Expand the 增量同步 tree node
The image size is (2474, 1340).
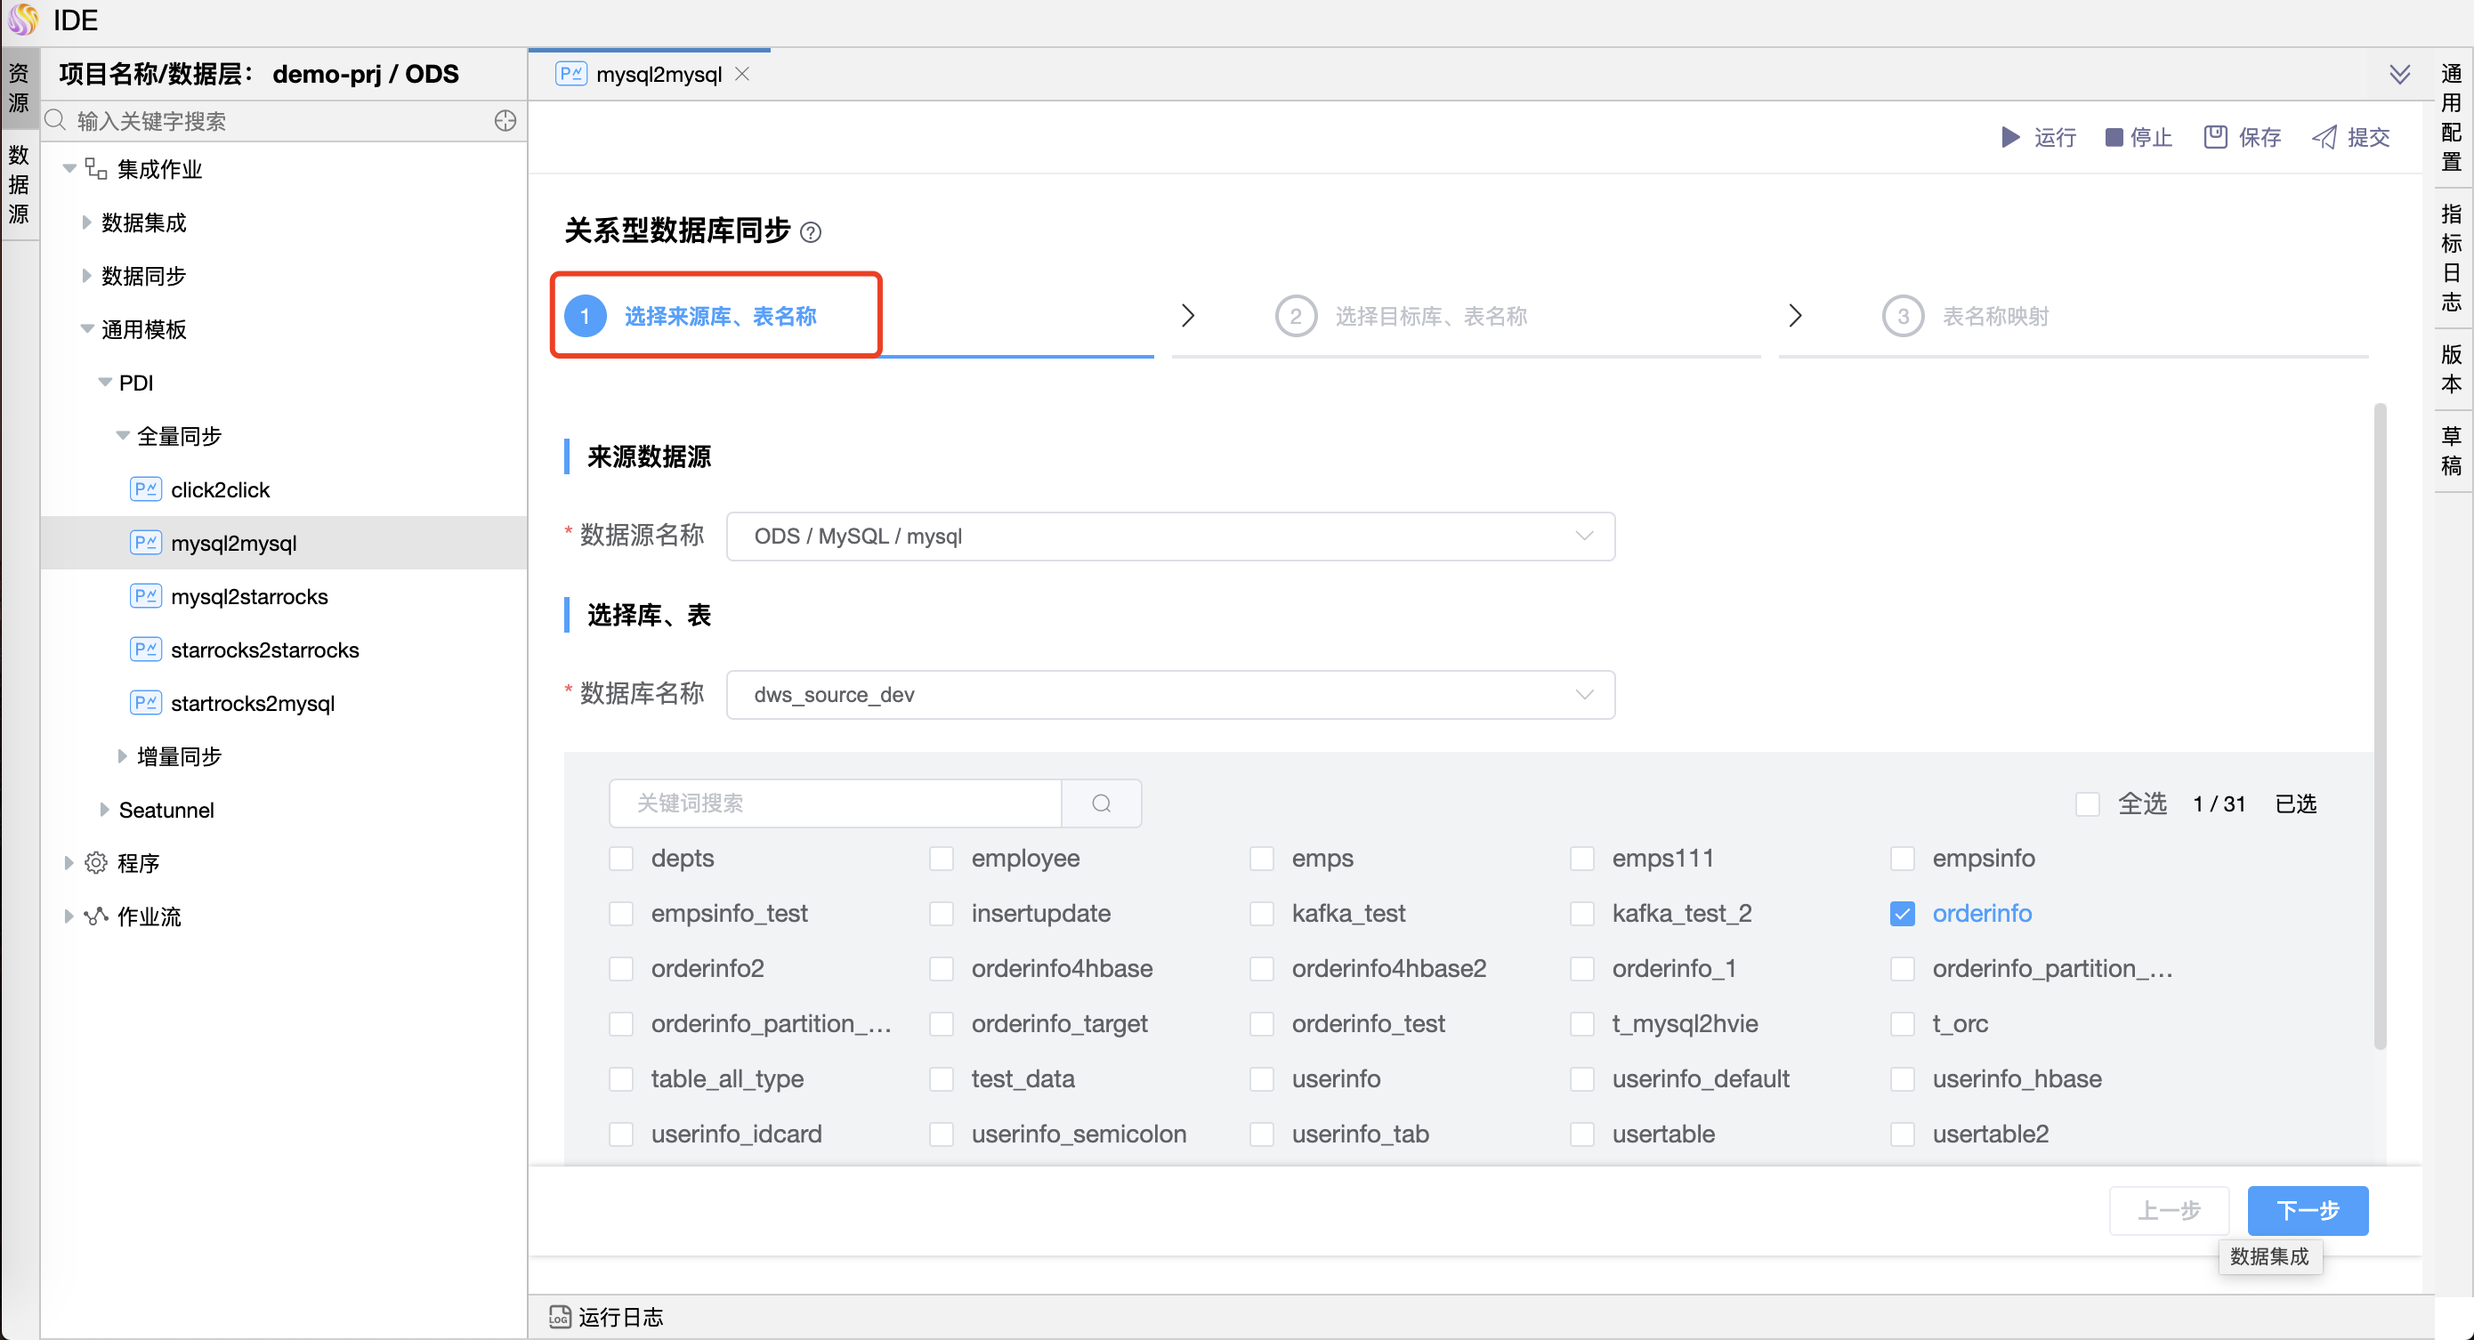point(123,757)
